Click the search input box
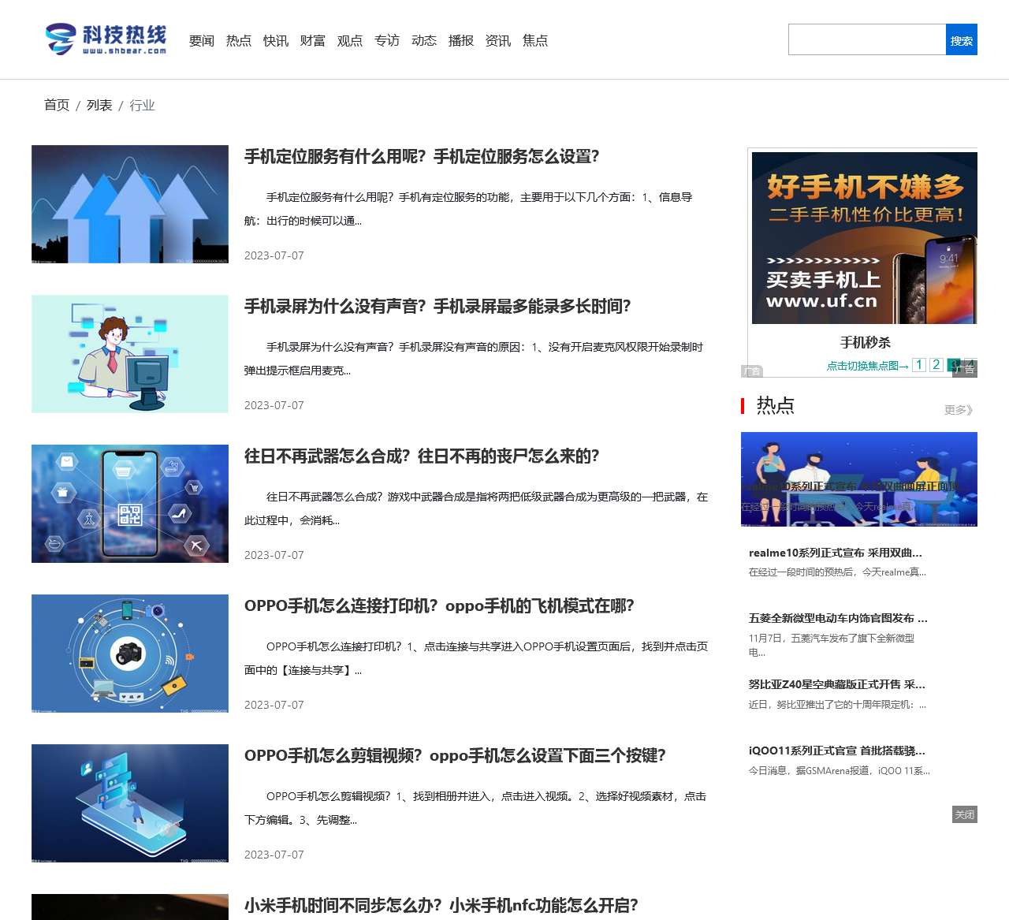Image resolution: width=1009 pixels, height=920 pixels. 865,39
